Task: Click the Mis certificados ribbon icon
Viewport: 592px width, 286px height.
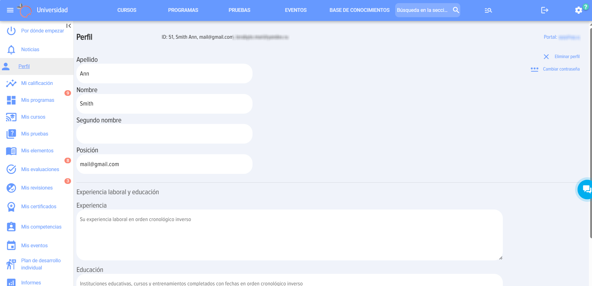Action: pyautogui.click(x=11, y=207)
